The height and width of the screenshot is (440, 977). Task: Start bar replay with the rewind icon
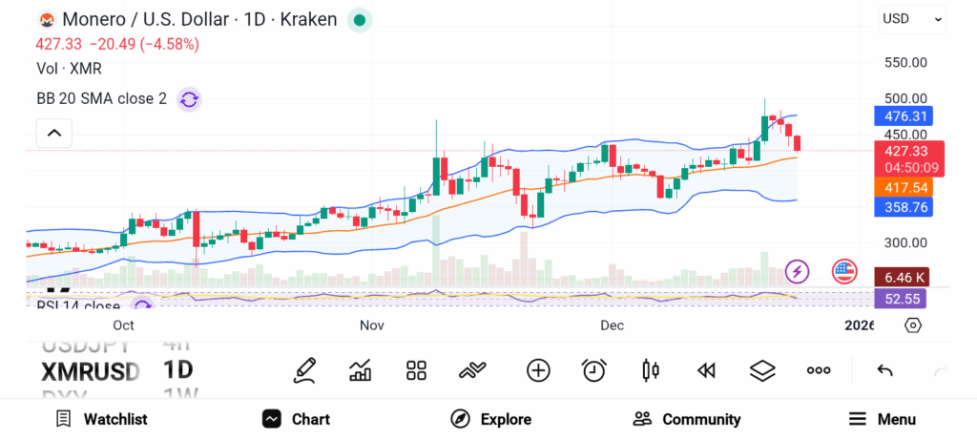click(706, 370)
